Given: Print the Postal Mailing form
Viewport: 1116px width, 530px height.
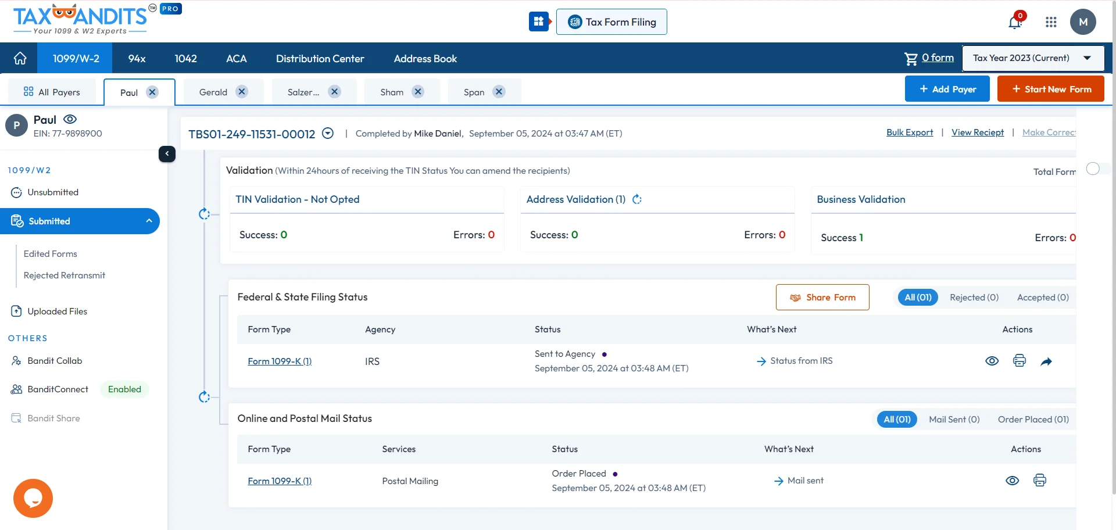Looking at the screenshot, I should [1039, 480].
